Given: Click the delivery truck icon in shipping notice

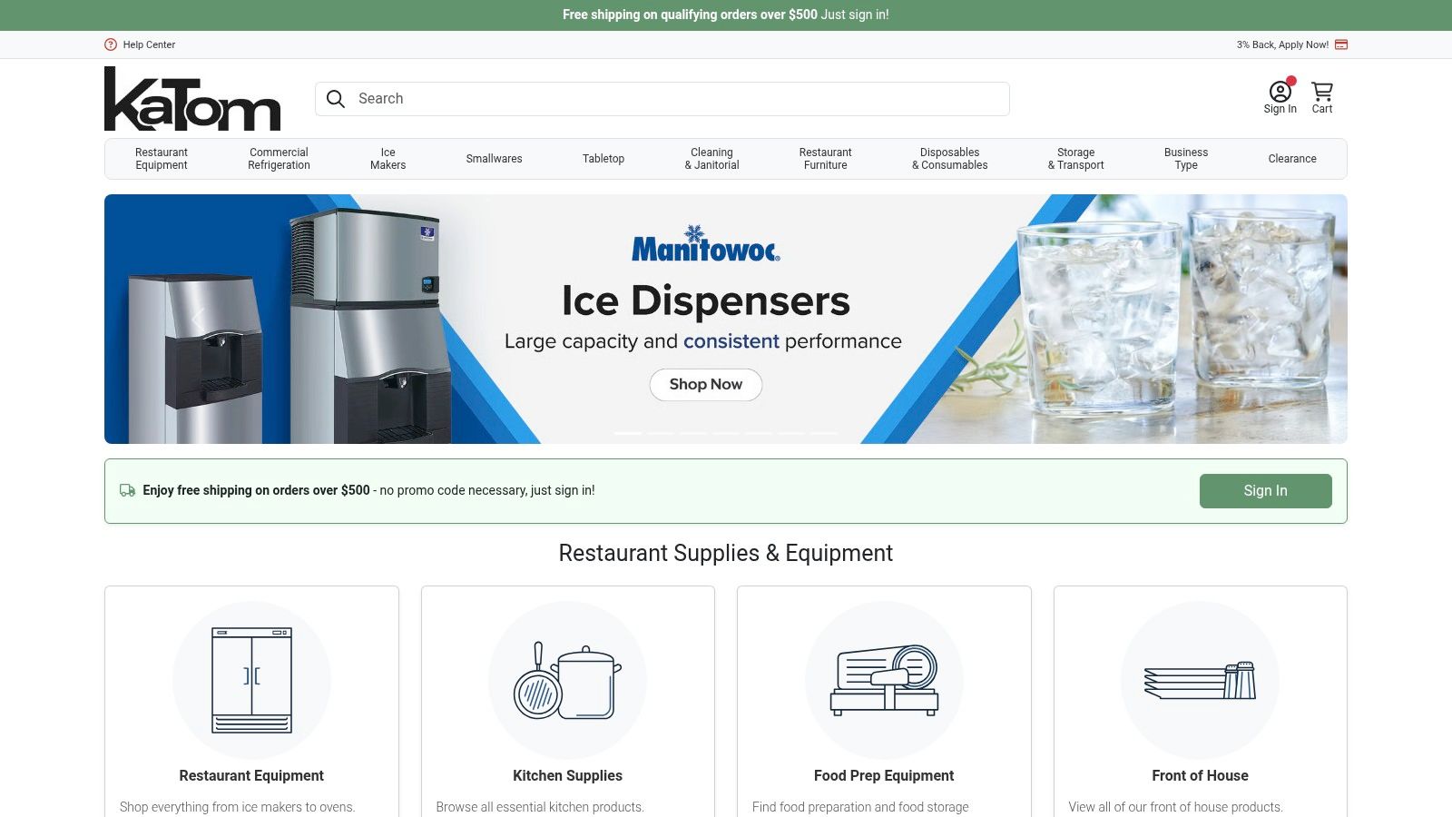Looking at the screenshot, I should pos(128,490).
